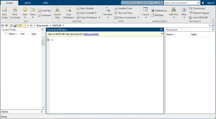
Task: Open the Layout dropdown menu
Action: click(x=145, y=13)
